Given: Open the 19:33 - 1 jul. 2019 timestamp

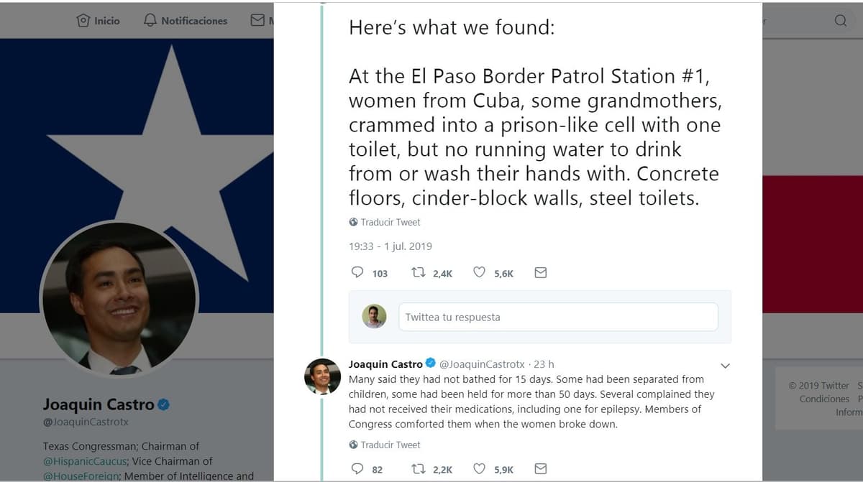Looking at the screenshot, I should coord(391,246).
